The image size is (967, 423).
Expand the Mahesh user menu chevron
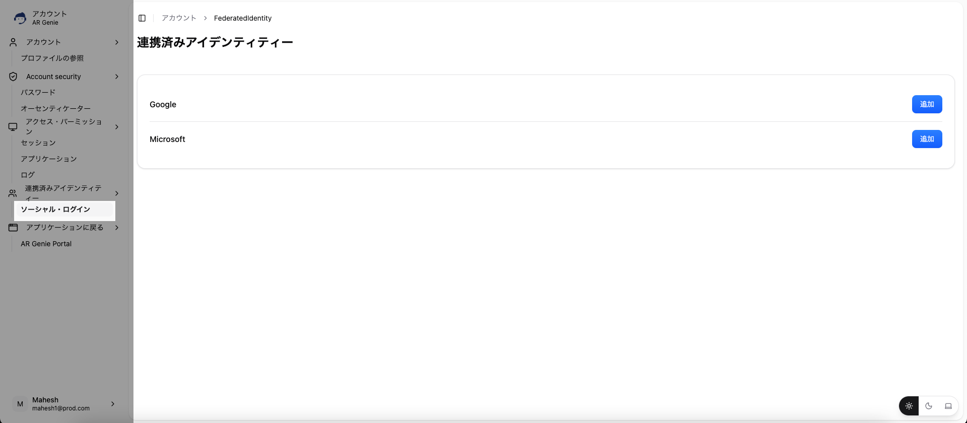pyautogui.click(x=113, y=404)
